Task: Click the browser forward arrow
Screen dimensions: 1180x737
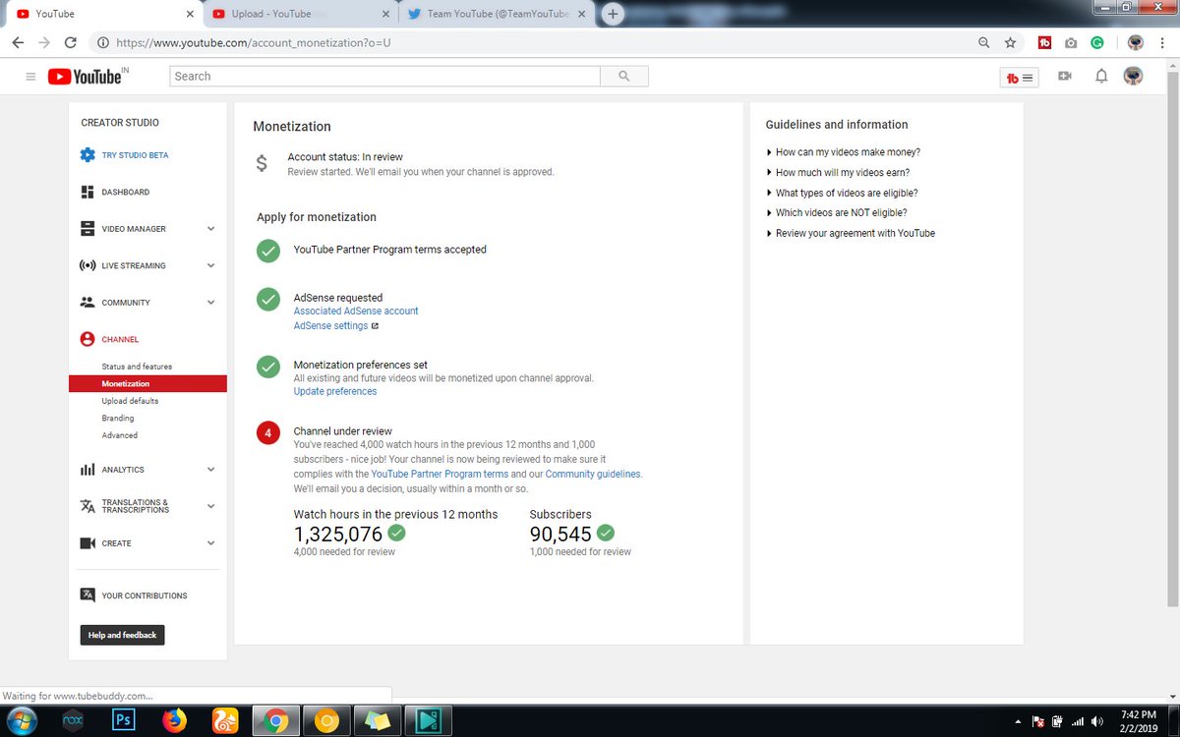Action: click(44, 43)
